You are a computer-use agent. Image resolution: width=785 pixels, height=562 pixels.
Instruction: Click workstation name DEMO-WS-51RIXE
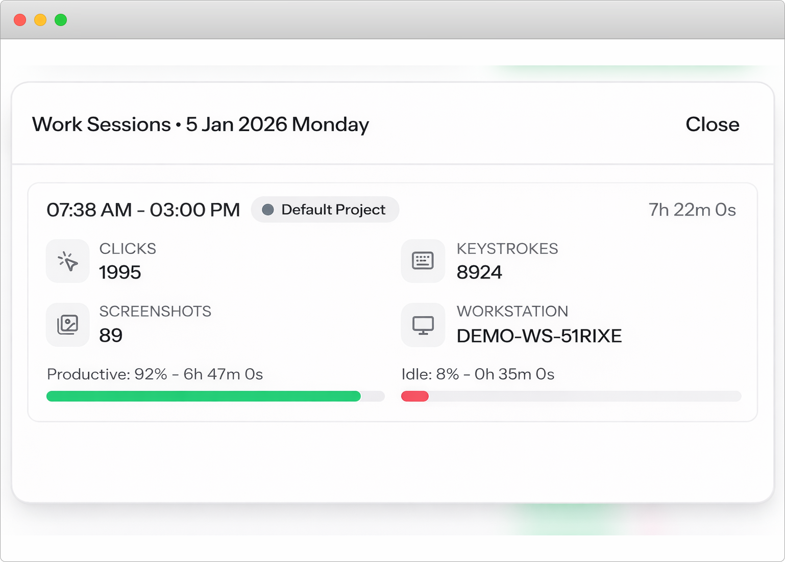539,336
